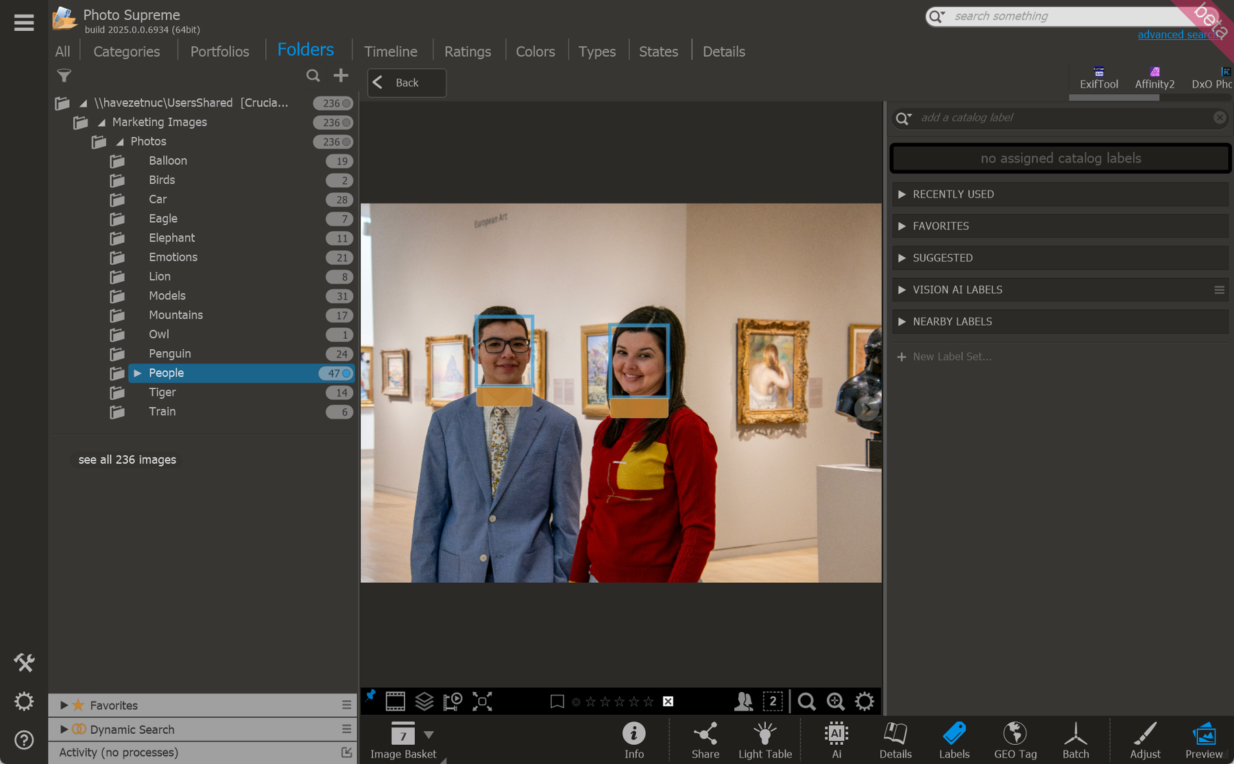The width and height of the screenshot is (1234, 764).
Task: Show the face detection people icon
Action: [744, 701]
